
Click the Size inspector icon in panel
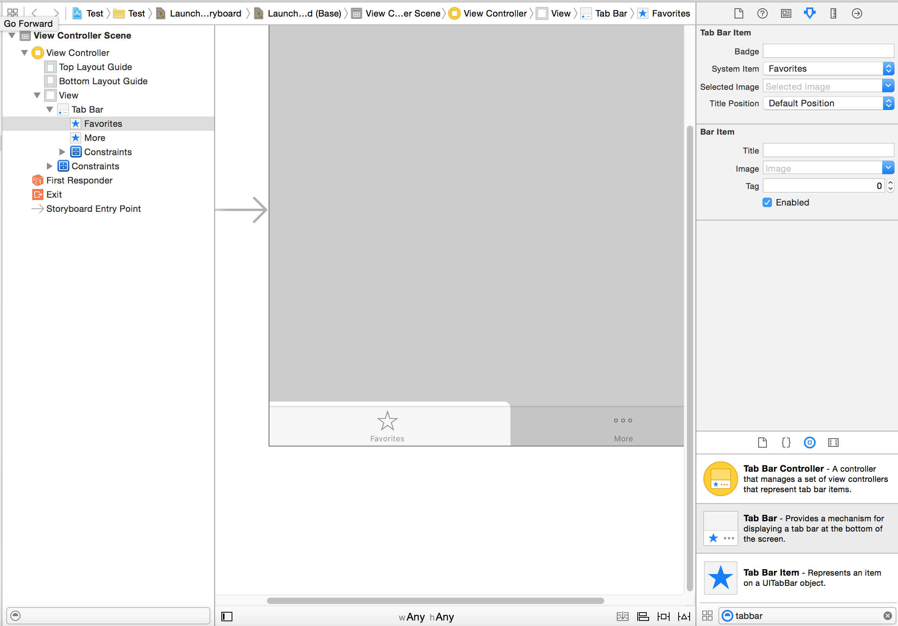pos(834,13)
